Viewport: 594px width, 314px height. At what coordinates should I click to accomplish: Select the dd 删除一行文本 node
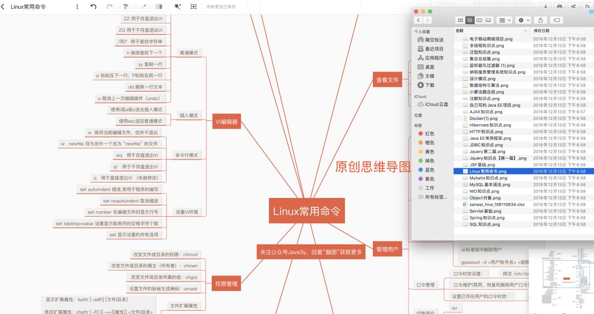145,87
